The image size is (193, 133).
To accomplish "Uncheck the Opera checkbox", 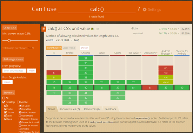I will tap(5, 119).
